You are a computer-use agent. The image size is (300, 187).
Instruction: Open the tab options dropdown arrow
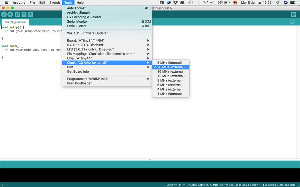pos(292,22)
